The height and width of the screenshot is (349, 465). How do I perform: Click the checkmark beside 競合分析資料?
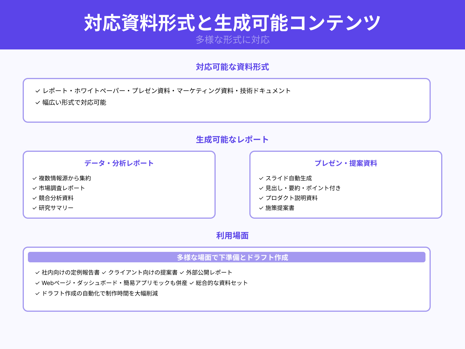click(33, 198)
